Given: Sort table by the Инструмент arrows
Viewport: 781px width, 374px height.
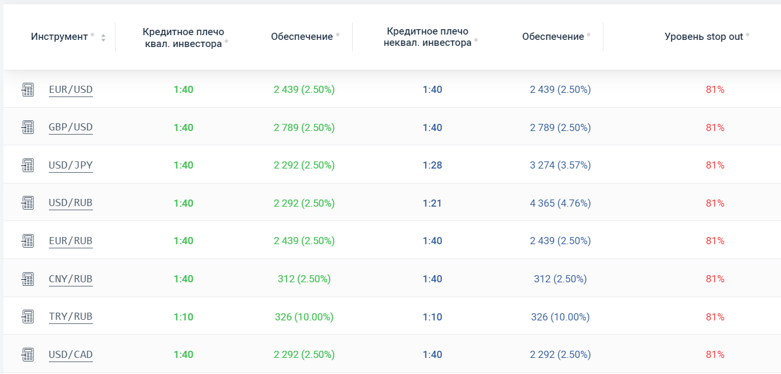Looking at the screenshot, I should pos(103,38).
